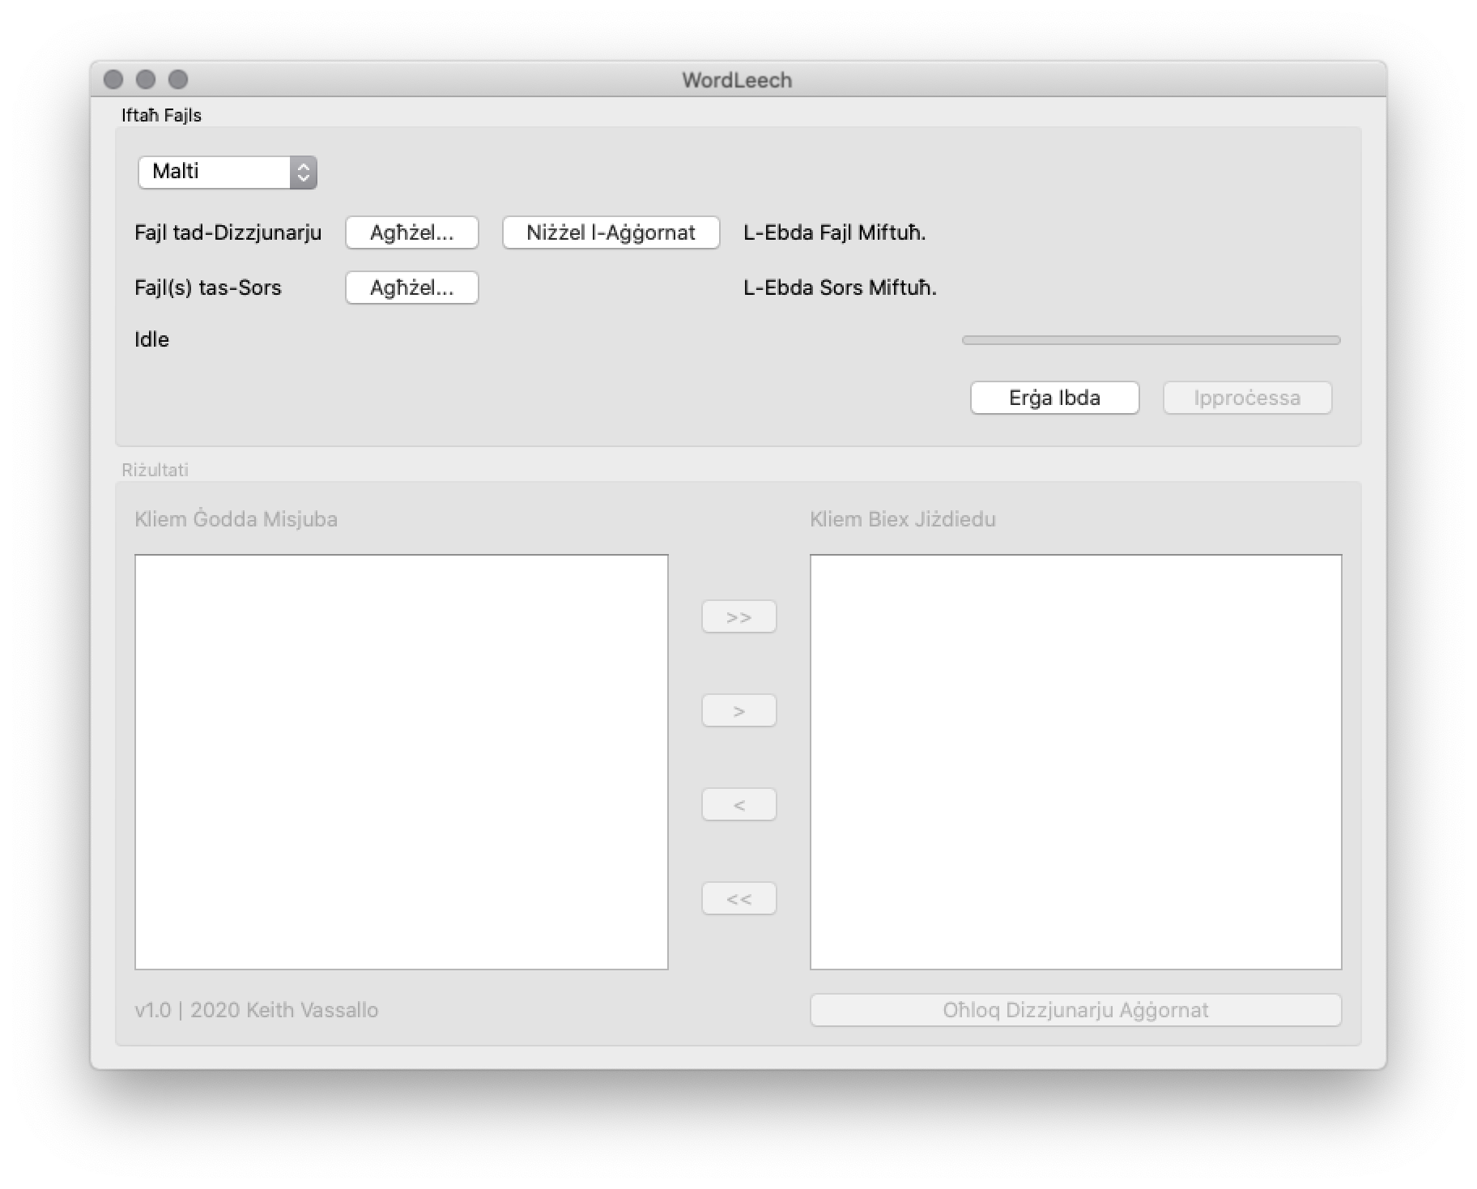This screenshot has width=1477, height=1189.
Task: Click the Iftaħ Fajls section label
Action: tap(160, 115)
